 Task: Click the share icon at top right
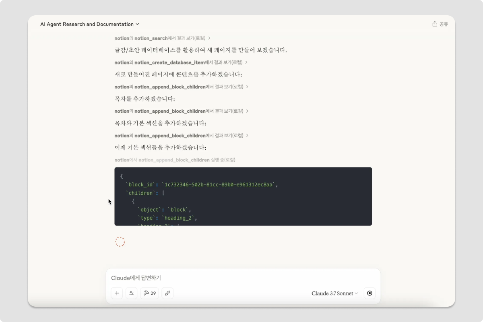pyautogui.click(x=435, y=24)
